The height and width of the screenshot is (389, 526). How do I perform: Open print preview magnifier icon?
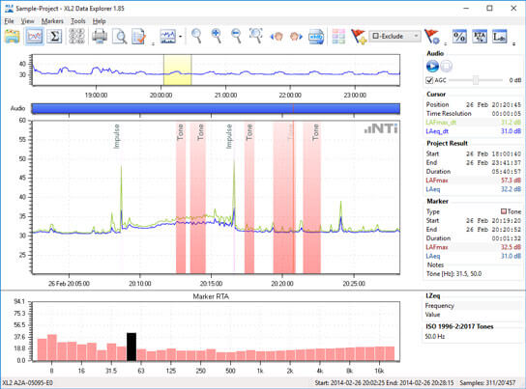click(x=120, y=36)
